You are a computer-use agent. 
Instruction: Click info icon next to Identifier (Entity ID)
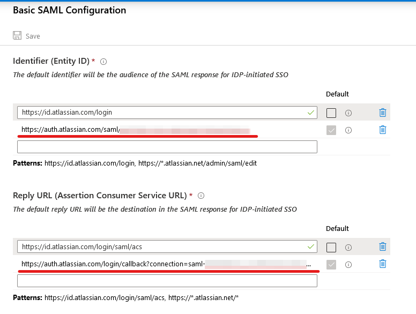point(103,62)
